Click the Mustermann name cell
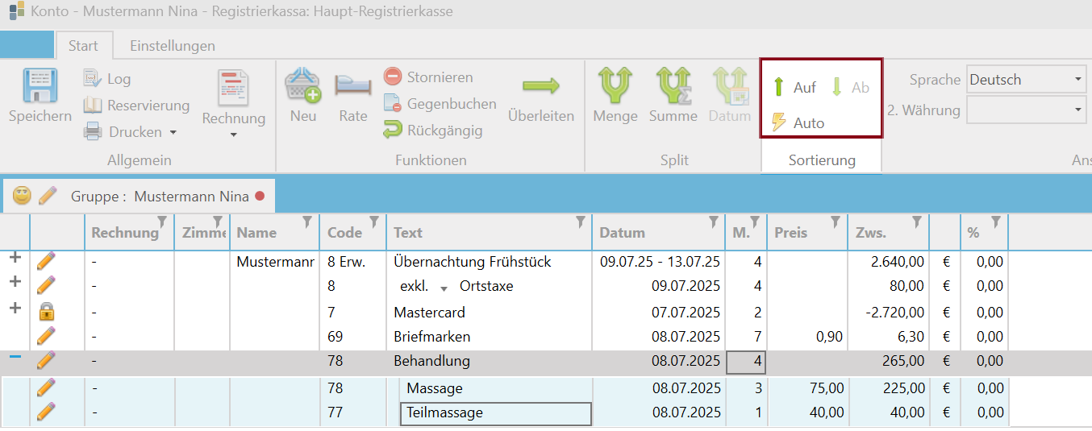1092x431 pixels. pyautogui.click(x=275, y=262)
